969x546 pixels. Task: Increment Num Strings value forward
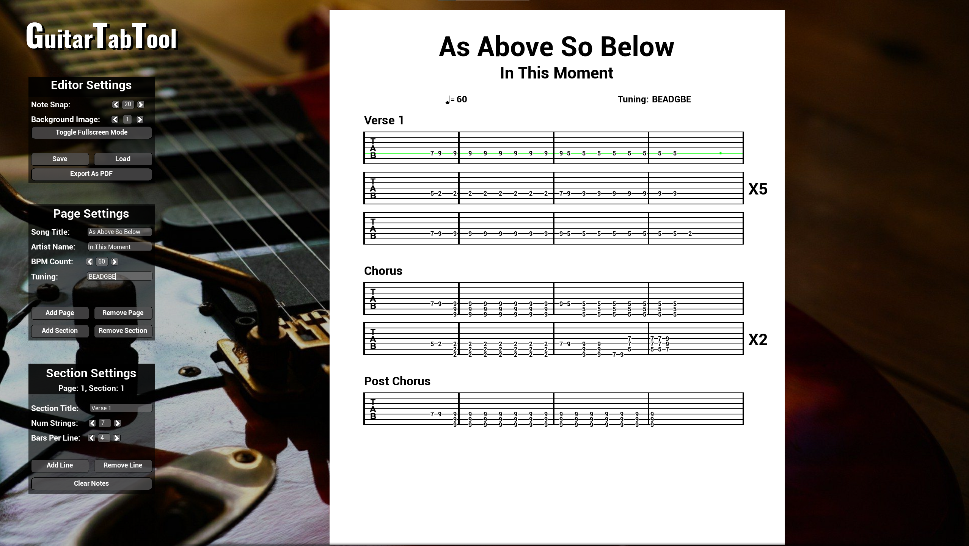pos(117,423)
